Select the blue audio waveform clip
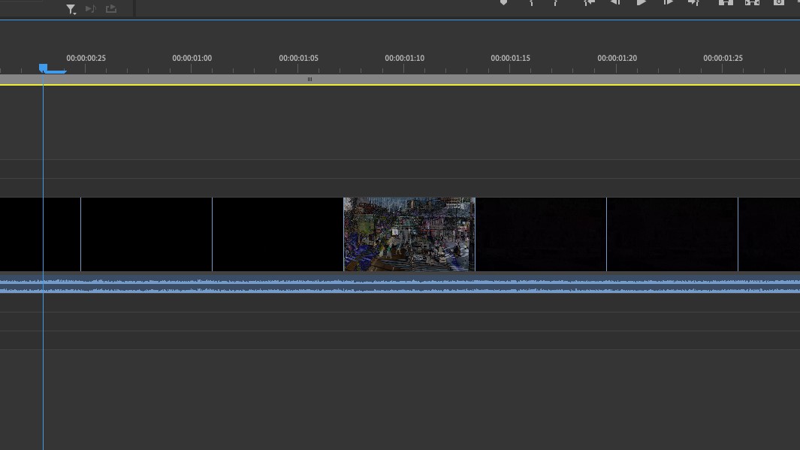 pos(400,285)
